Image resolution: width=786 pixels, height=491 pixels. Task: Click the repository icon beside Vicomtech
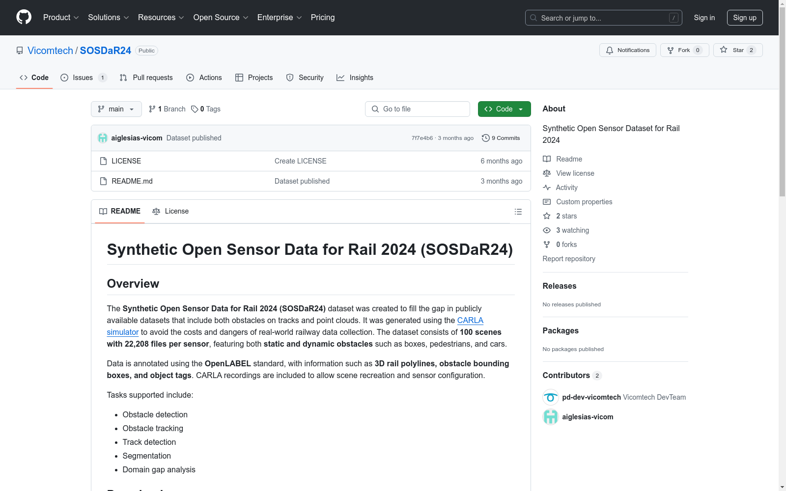(20, 51)
